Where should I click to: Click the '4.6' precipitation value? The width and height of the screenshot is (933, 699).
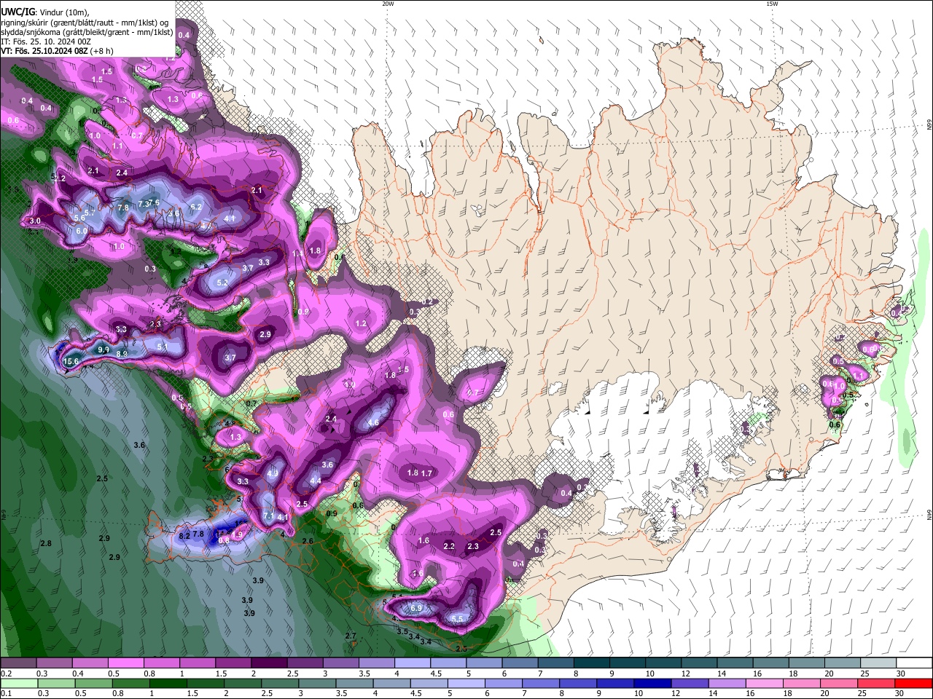(373, 423)
